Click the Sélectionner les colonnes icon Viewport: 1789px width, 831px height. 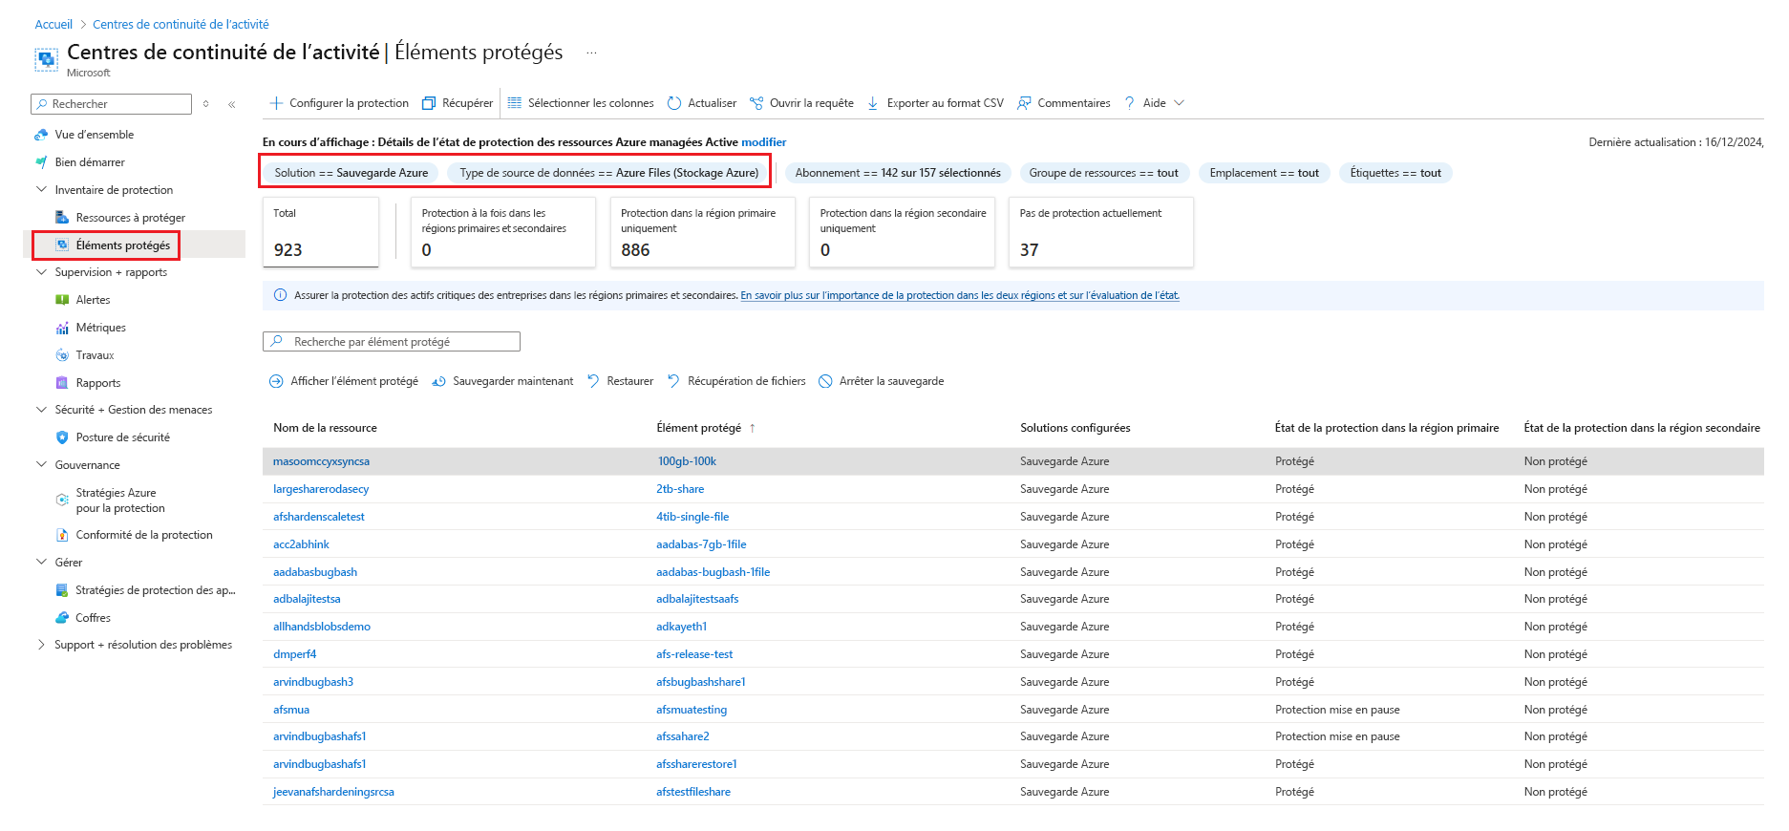coord(515,103)
